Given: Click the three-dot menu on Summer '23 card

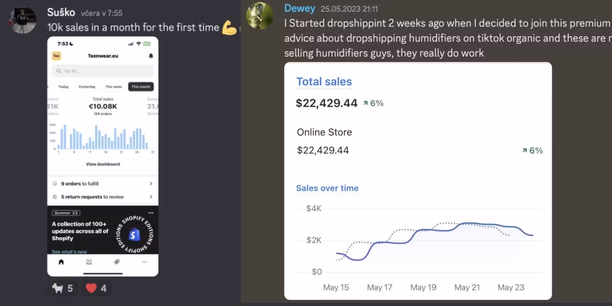Looking at the screenshot, I should (x=150, y=213).
